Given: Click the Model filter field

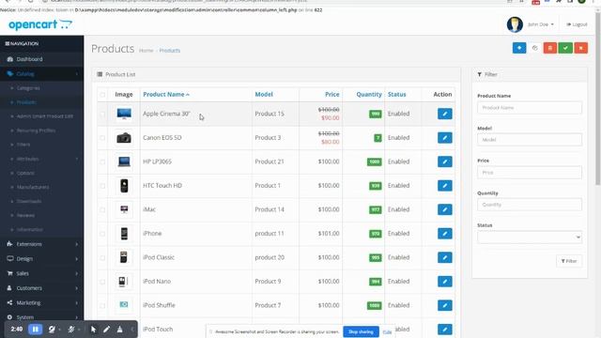Looking at the screenshot, I should coord(530,140).
